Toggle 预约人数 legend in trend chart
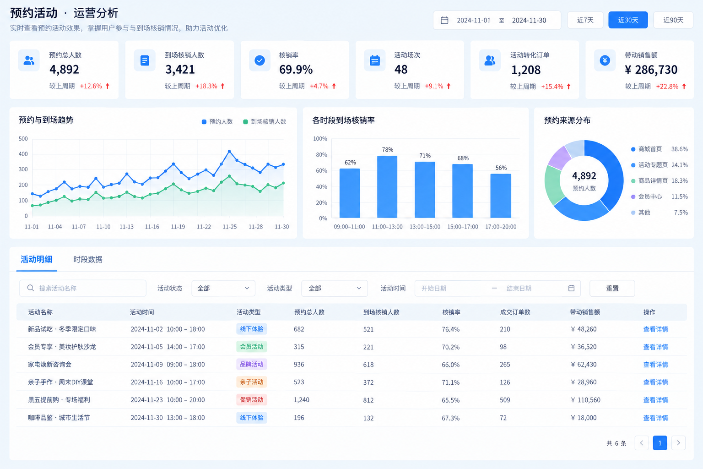Image resolution: width=703 pixels, height=469 pixels. click(217, 121)
